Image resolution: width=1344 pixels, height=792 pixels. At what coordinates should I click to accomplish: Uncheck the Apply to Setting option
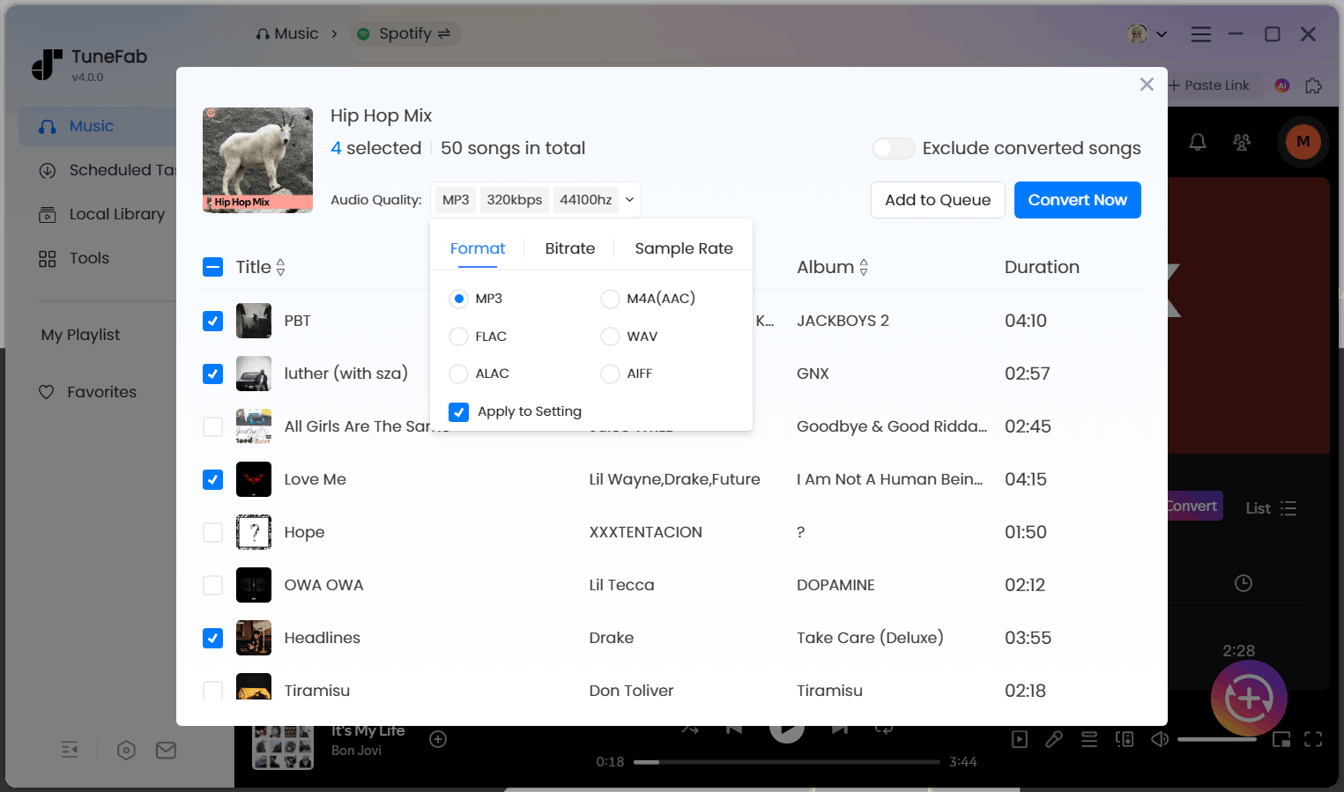(458, 411)
